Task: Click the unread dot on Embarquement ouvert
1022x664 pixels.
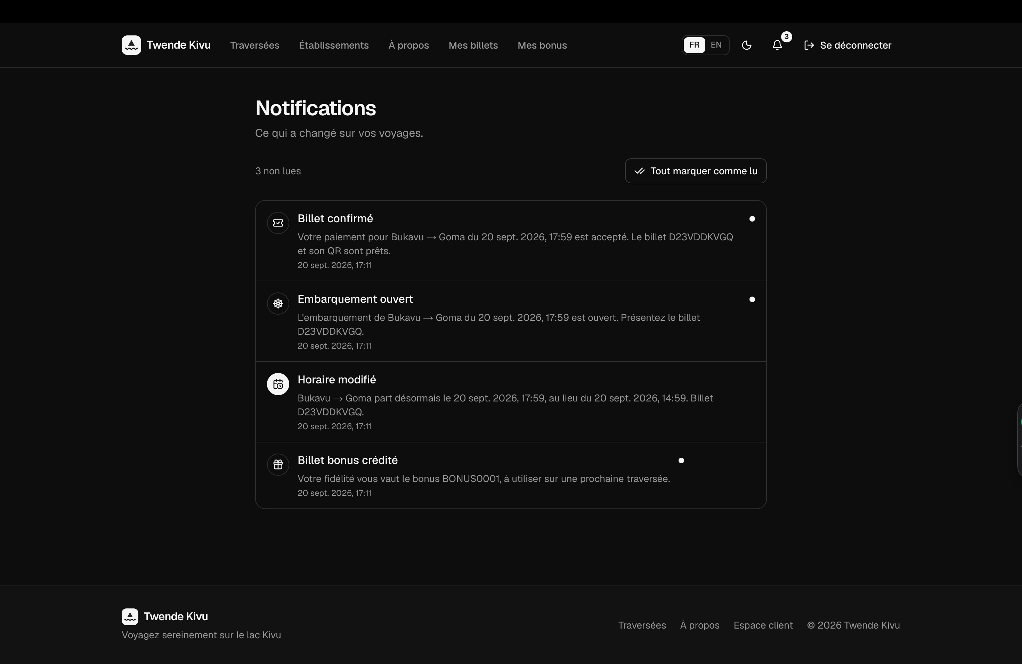Action: pyautogui.click(x=752, y=299)
